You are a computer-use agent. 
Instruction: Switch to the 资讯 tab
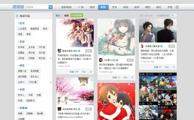[x=92, y=7]
